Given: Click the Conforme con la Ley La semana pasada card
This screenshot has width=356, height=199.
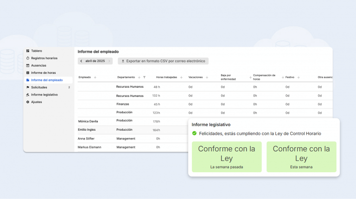Looking at the screenshot, I should pyautogui.click(x=227, y=157).
